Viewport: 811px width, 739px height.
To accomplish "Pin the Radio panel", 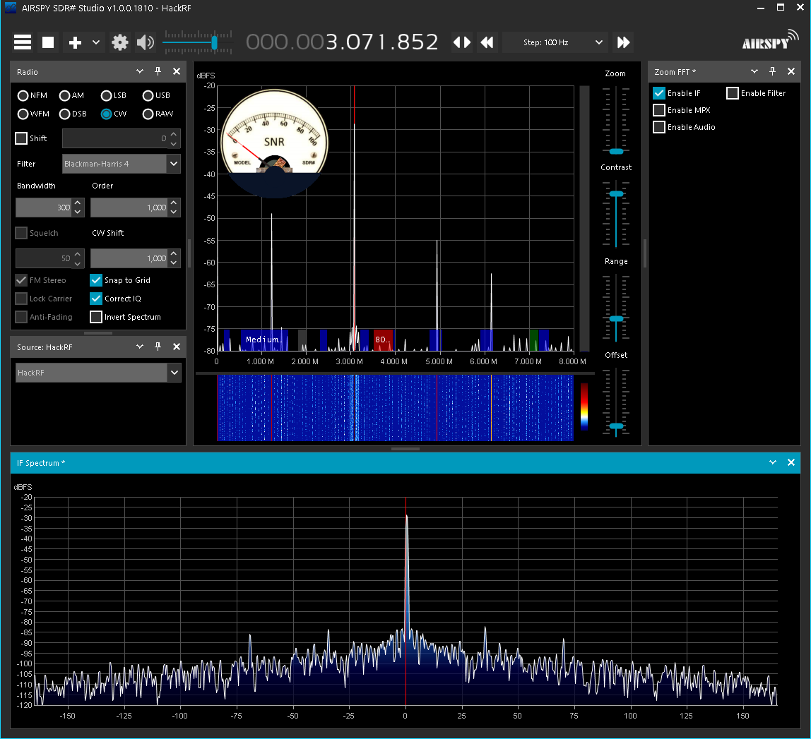I will point(158,71).
